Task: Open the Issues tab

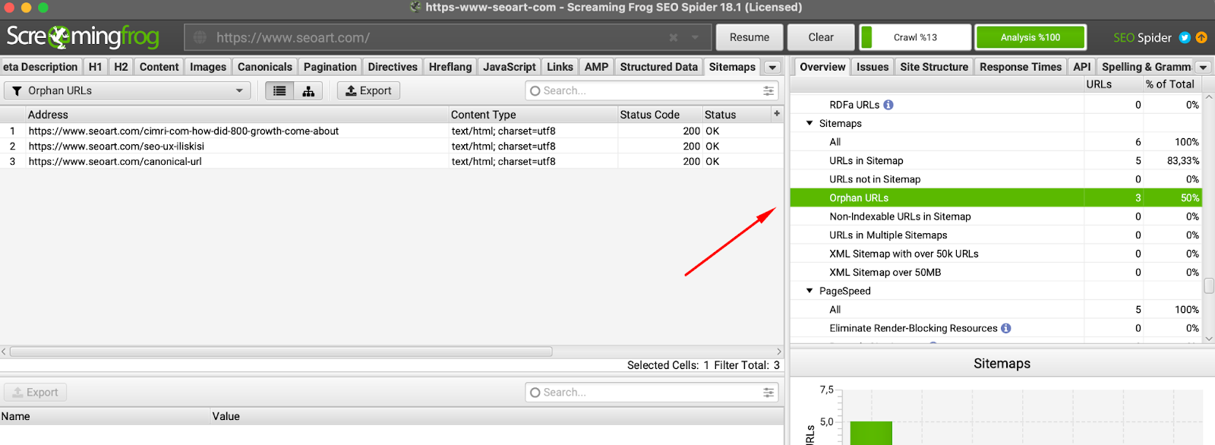Action: (872, 67)
